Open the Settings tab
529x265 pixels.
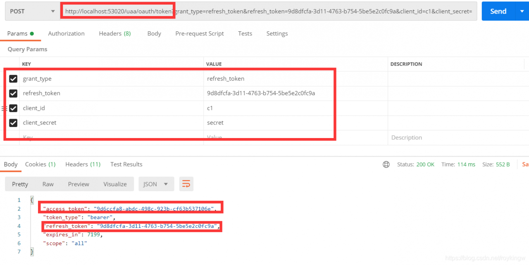277,33
